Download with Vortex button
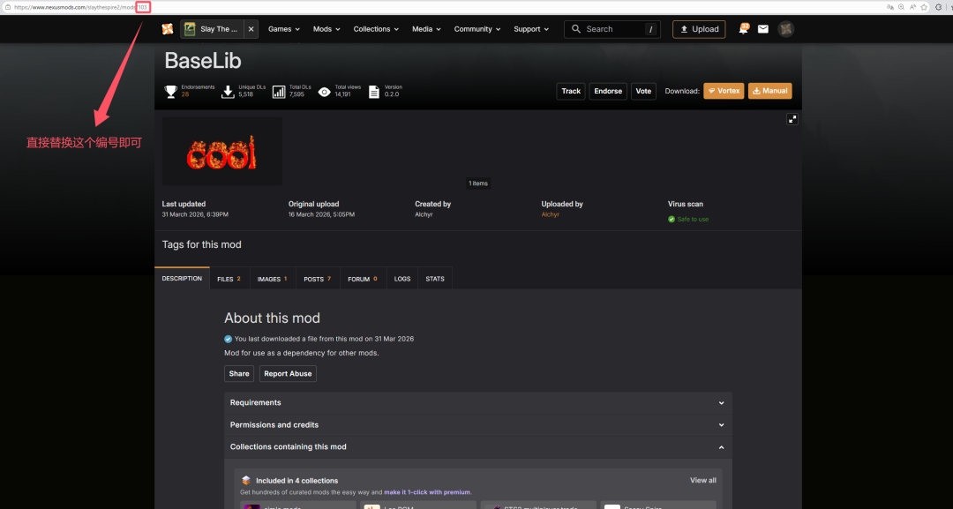This screenshot has width=953, height=509. pyautogui.click(x=724, y=91)
